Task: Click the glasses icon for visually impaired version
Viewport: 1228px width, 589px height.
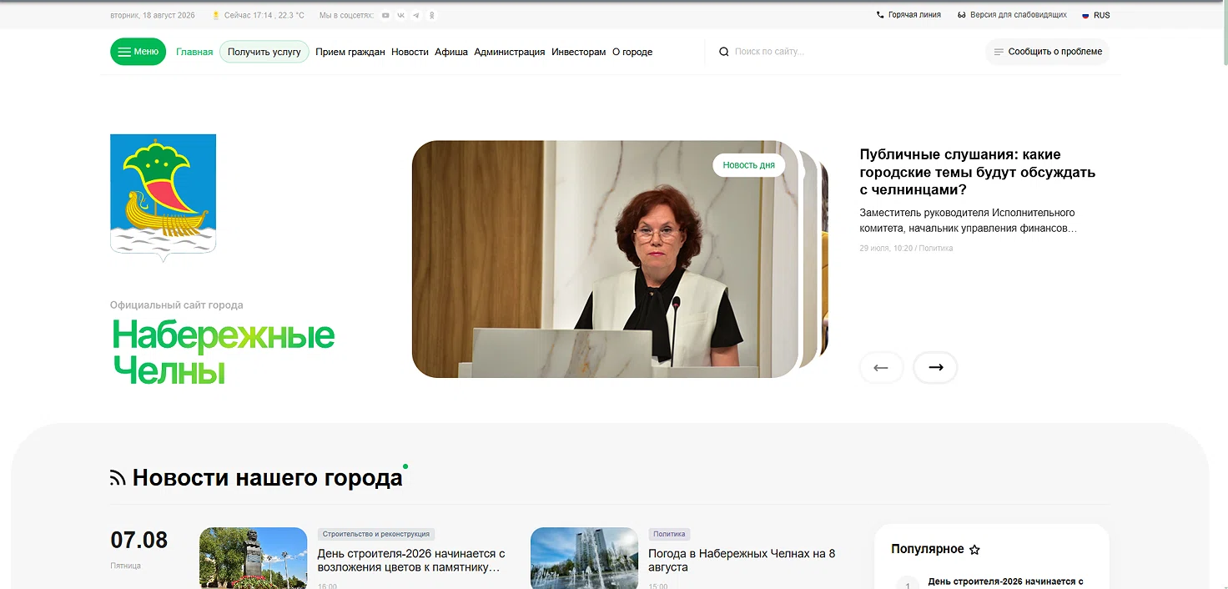Action: click(x=961, y=15)
